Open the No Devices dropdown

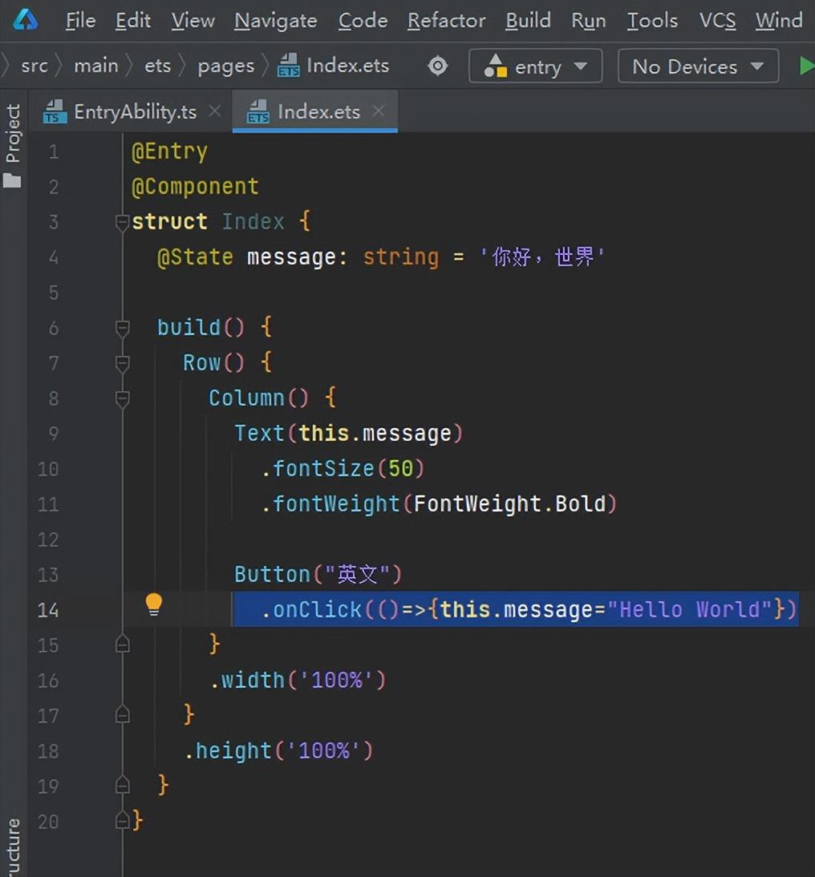(x=698, y=66)
